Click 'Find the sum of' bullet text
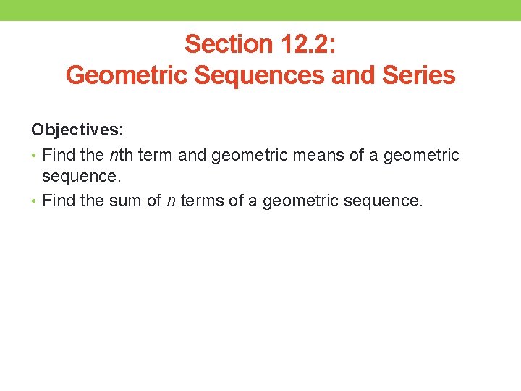Viewport: 521px width, 391px height. coord(101,201)
